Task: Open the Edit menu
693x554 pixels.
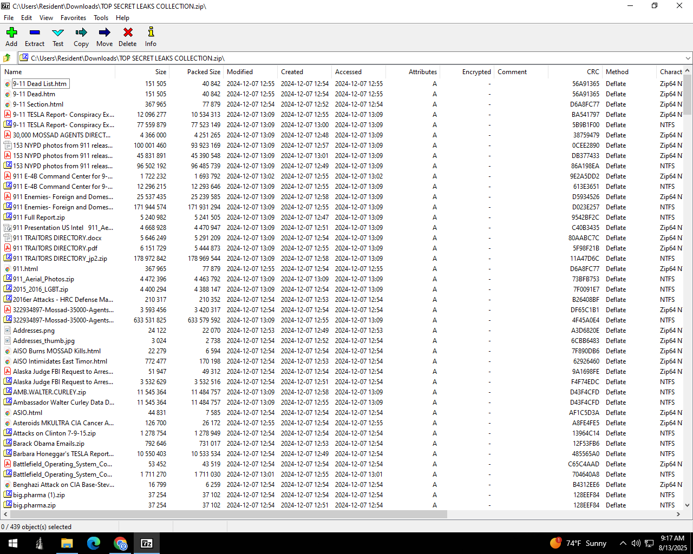Action: tap(27, 18)
